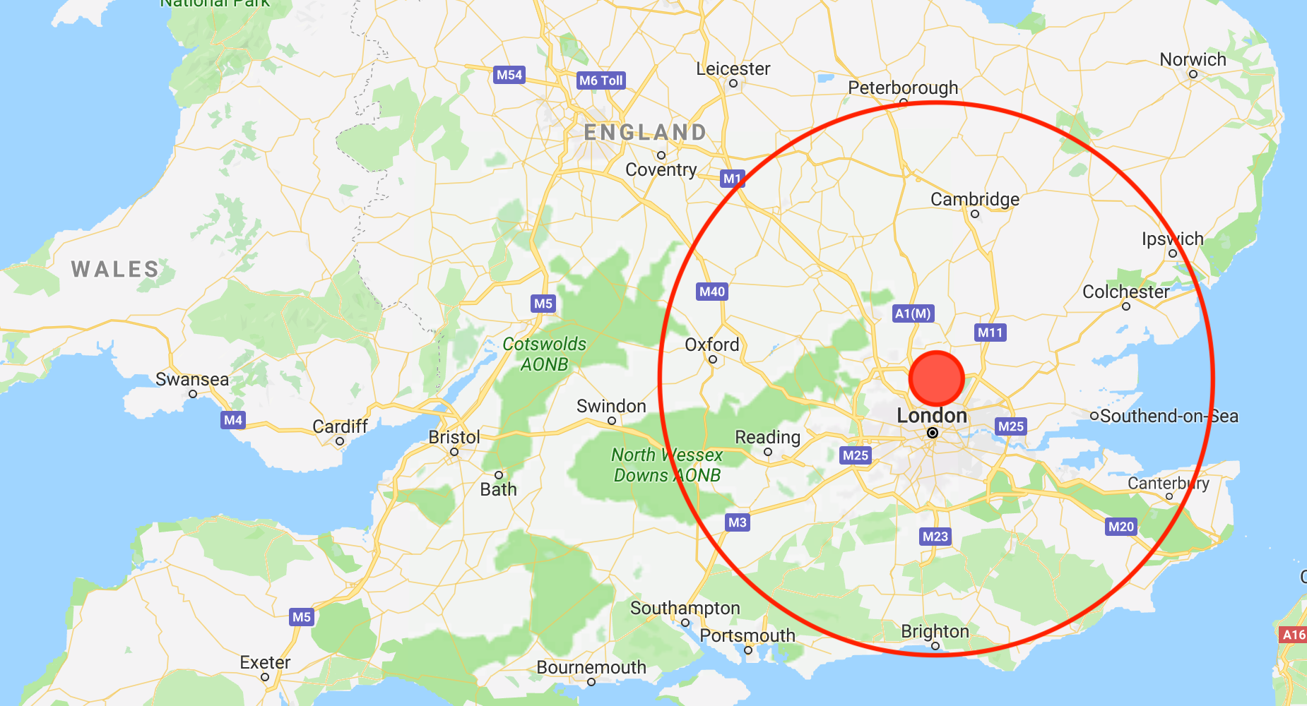This screenshot has height=706, width=1307.
Task: Click the North Wessex Downs AONB label
Action: [667, 465]
